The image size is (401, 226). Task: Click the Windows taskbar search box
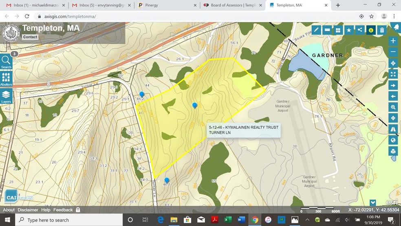69,220
